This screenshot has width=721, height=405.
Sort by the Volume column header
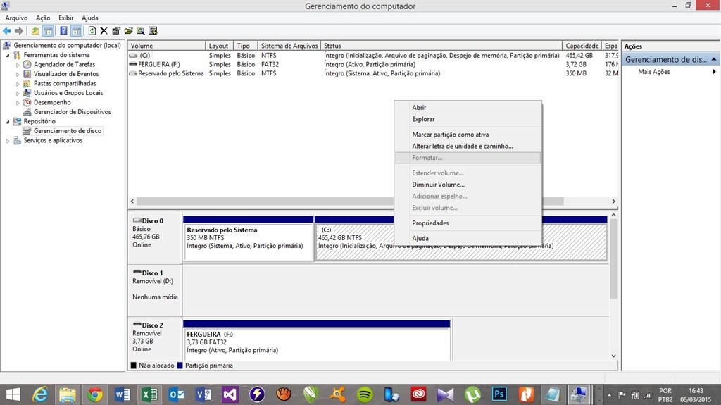166,46
